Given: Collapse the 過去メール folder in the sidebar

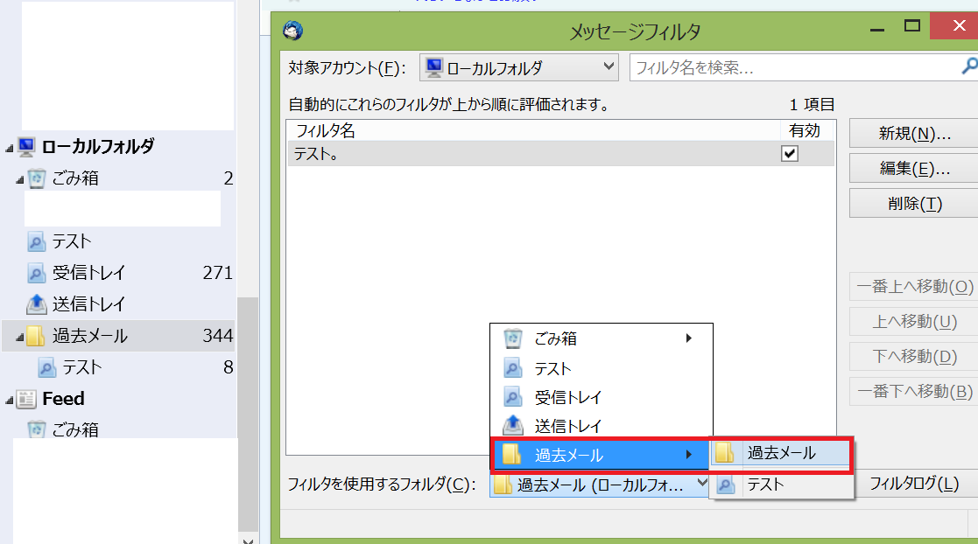Looking at the screenshot, I should tap(19, 337).
